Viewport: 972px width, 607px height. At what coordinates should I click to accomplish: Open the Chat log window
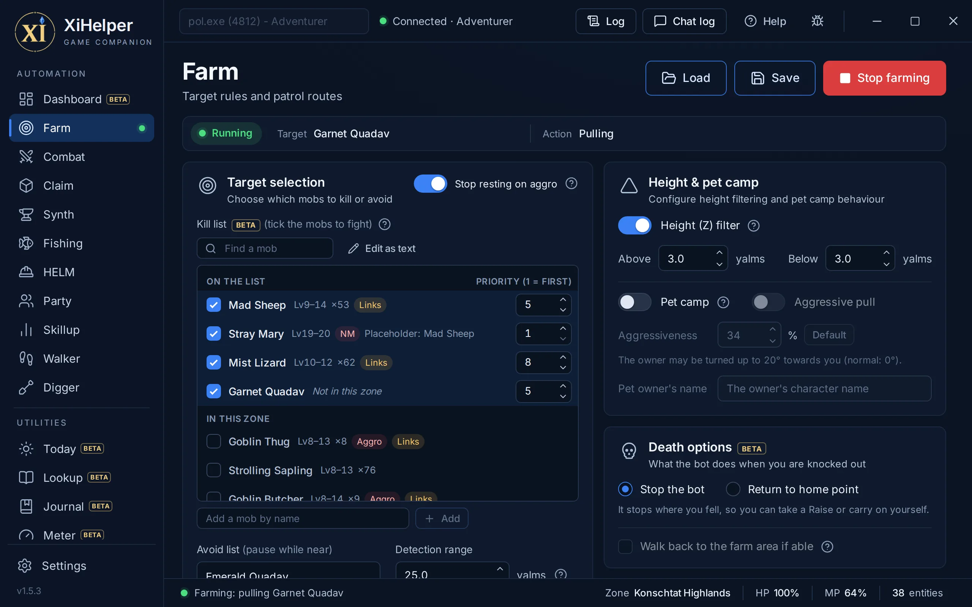684,21
